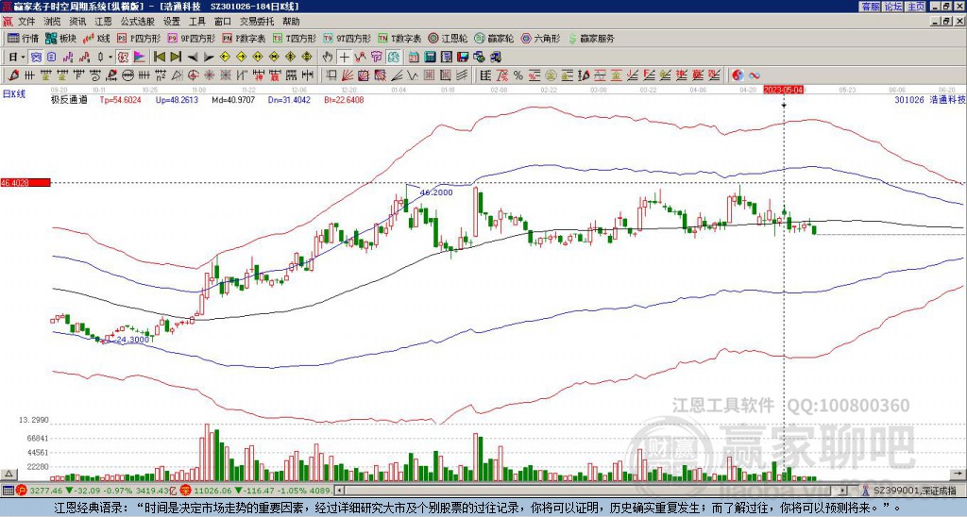Image resolution: width=967 pixels, height=517 pixels.
Task: Click the Dn=31.4042 value
Action: pos(289,100)
